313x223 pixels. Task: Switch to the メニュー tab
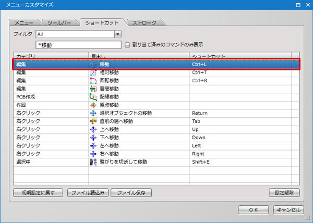[25, 23]
